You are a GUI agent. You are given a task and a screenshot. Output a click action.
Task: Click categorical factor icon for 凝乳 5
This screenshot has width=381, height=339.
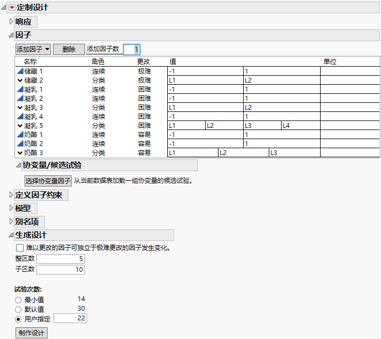click(20, 125)
